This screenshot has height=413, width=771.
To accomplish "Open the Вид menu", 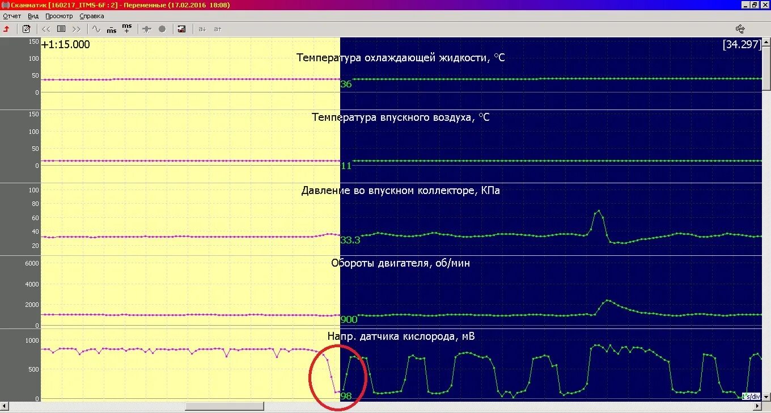I will pyautogui.click(x=33, y=16).
